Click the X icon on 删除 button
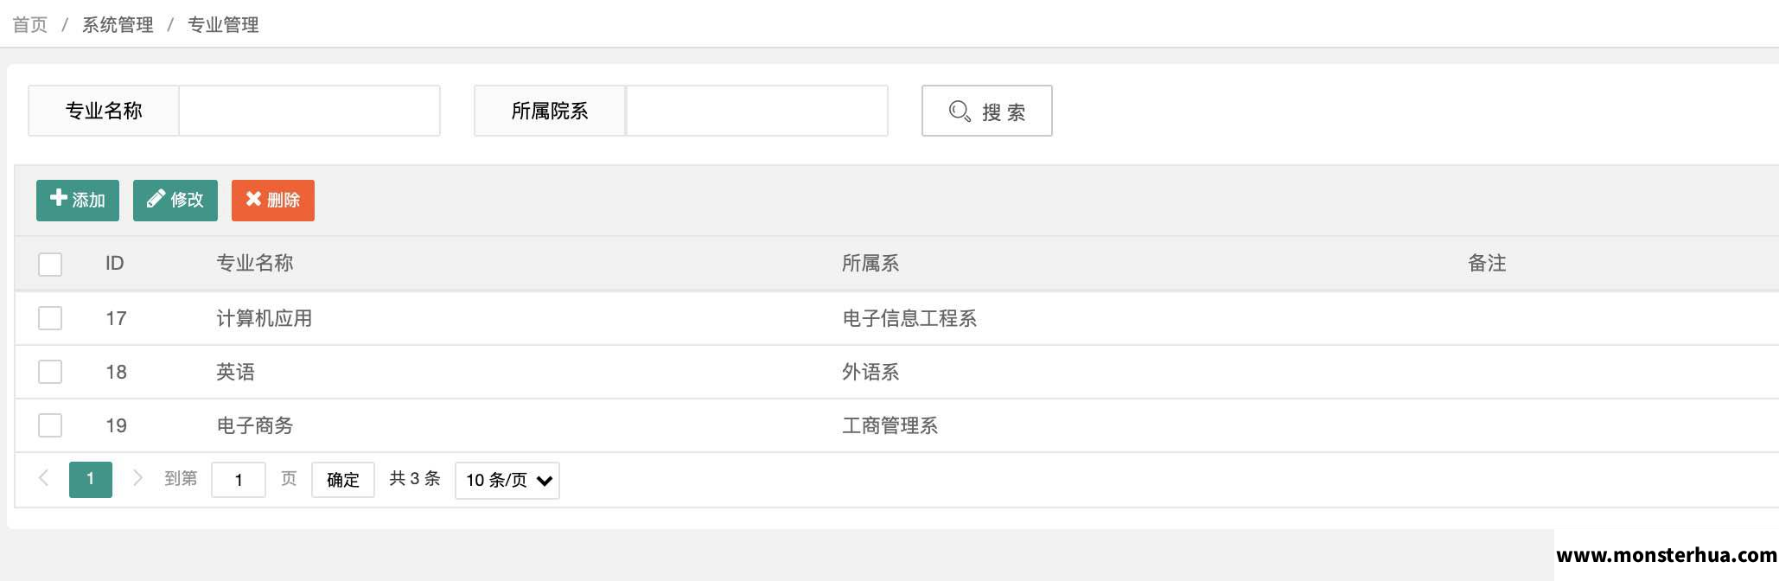Image resolution: width=1779 pixels, height=581 pixels. click(253, 199)
